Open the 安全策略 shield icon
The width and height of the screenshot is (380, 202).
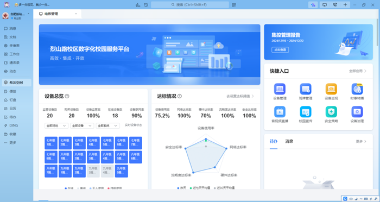tap(331, 111)
